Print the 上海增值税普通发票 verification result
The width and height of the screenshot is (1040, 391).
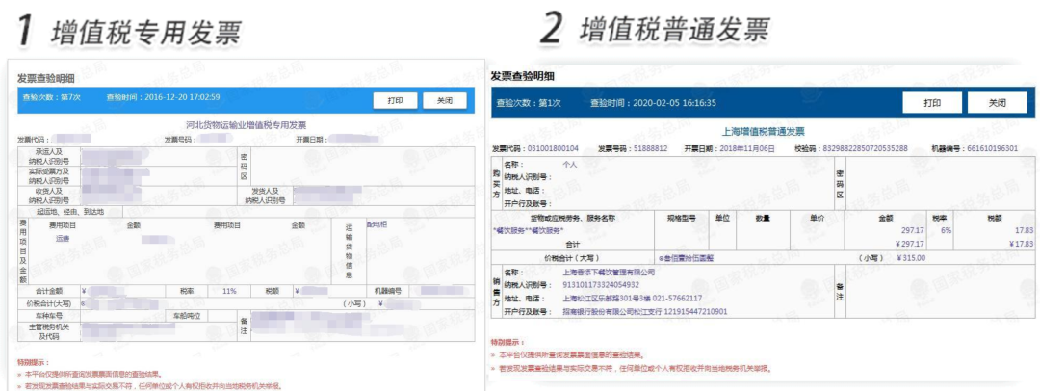pyautogui.click(x=932, y=103)
